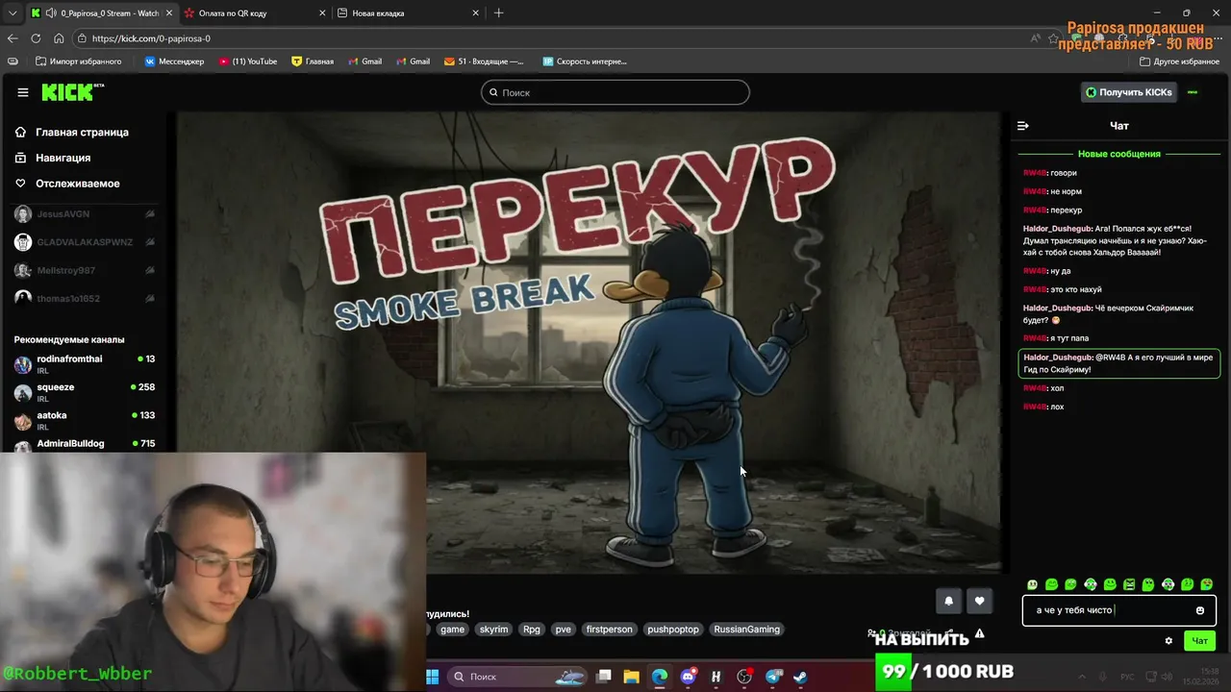
Task: Click the first emote in chat emote row
Action: coord(1033,584)
